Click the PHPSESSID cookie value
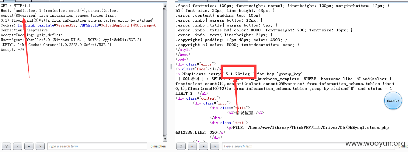408x152 pixels. [x=128, y=25]
